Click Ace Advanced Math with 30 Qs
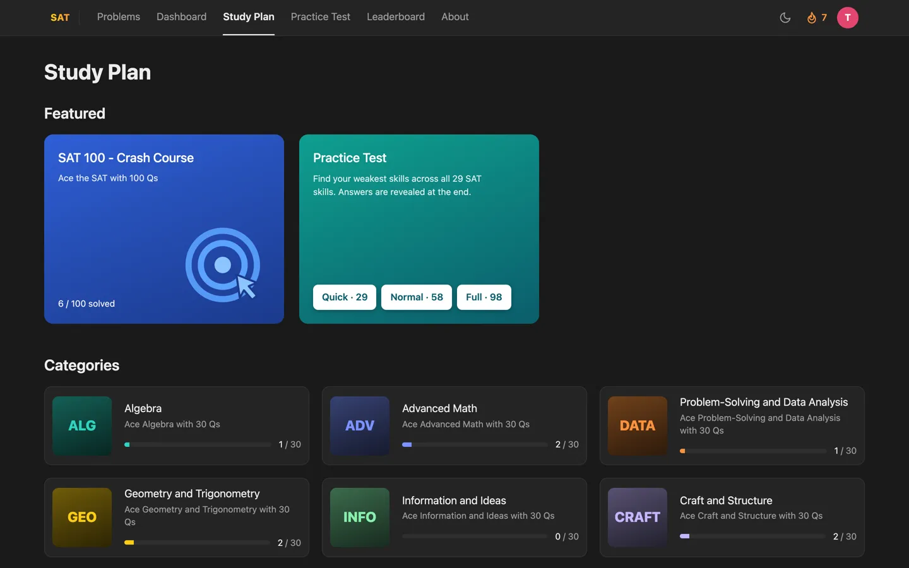This screenshot has height=568, width=909. click(x=466, y=424)
